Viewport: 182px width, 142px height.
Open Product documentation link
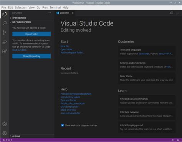pyautogui.click(x=73, y=103)
